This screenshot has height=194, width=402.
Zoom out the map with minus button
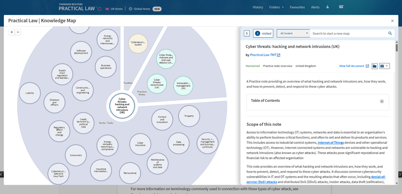point(18,32)
